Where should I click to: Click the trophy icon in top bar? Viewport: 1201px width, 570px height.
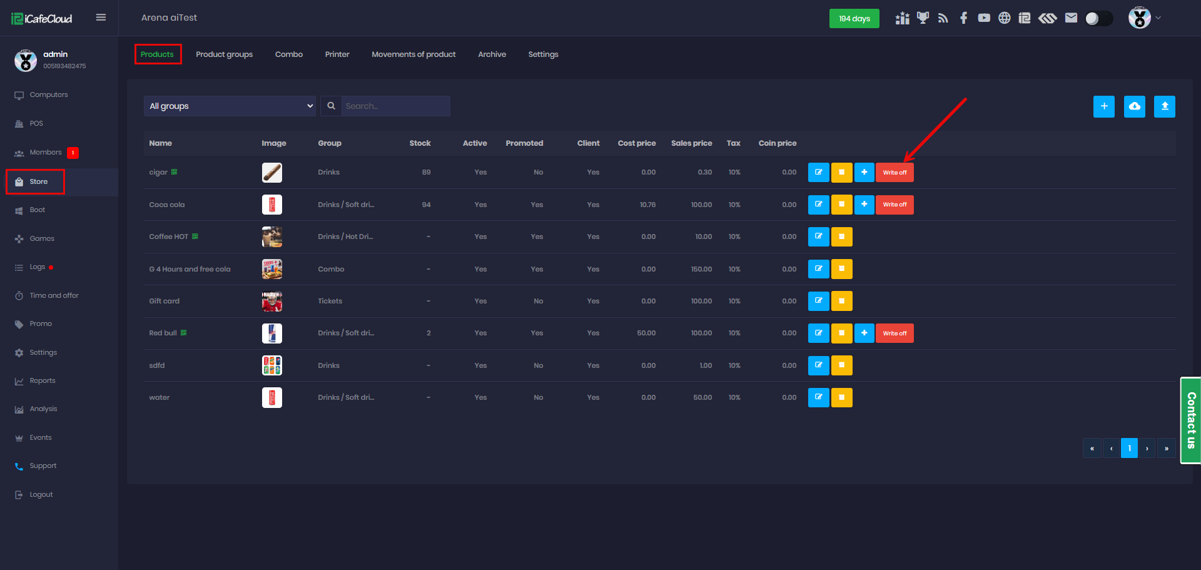(x=923, y=18)
